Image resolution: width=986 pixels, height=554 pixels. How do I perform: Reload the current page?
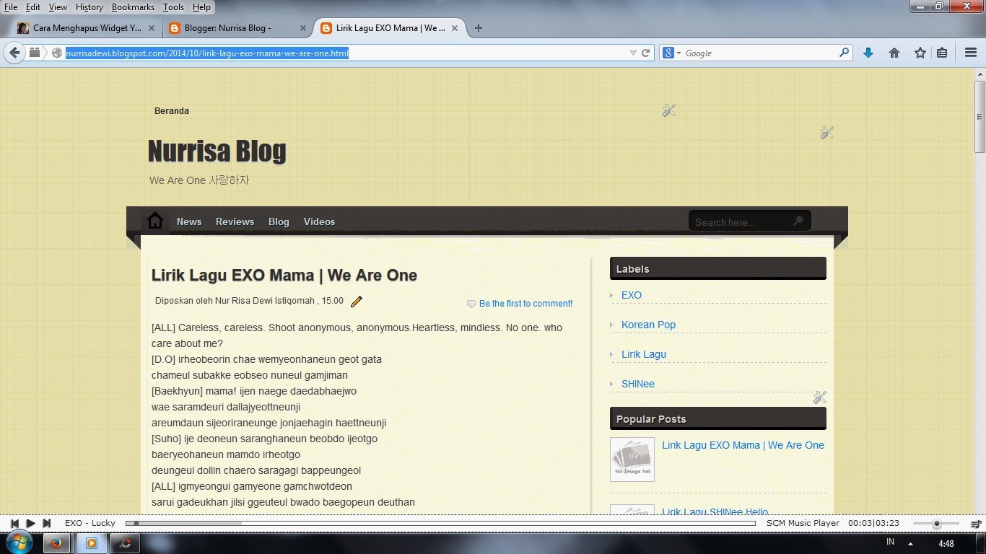point(646,53)
